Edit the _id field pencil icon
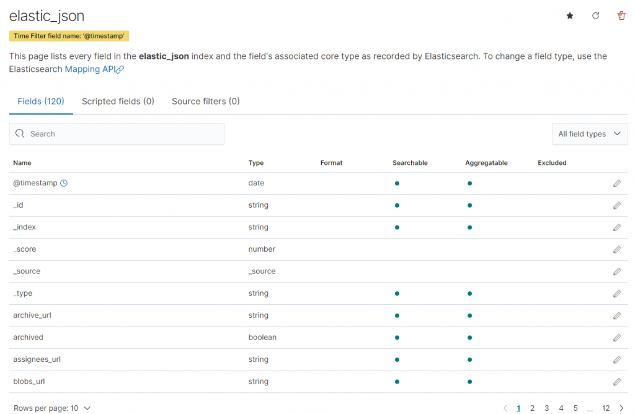 click(617, 206)
